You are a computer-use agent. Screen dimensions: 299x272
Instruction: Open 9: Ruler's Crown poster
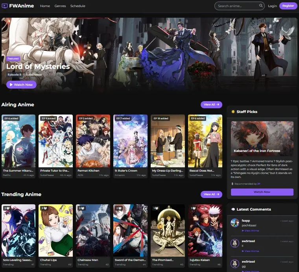pyautogui.click(x=131, y=141)
